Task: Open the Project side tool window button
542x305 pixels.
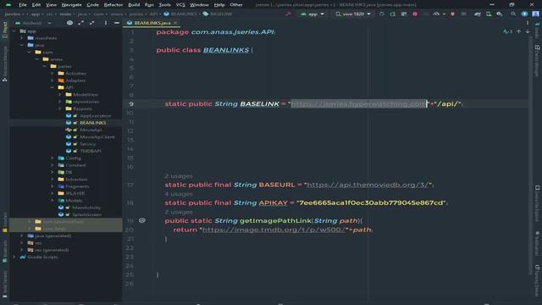Action: tap(5, 30)
